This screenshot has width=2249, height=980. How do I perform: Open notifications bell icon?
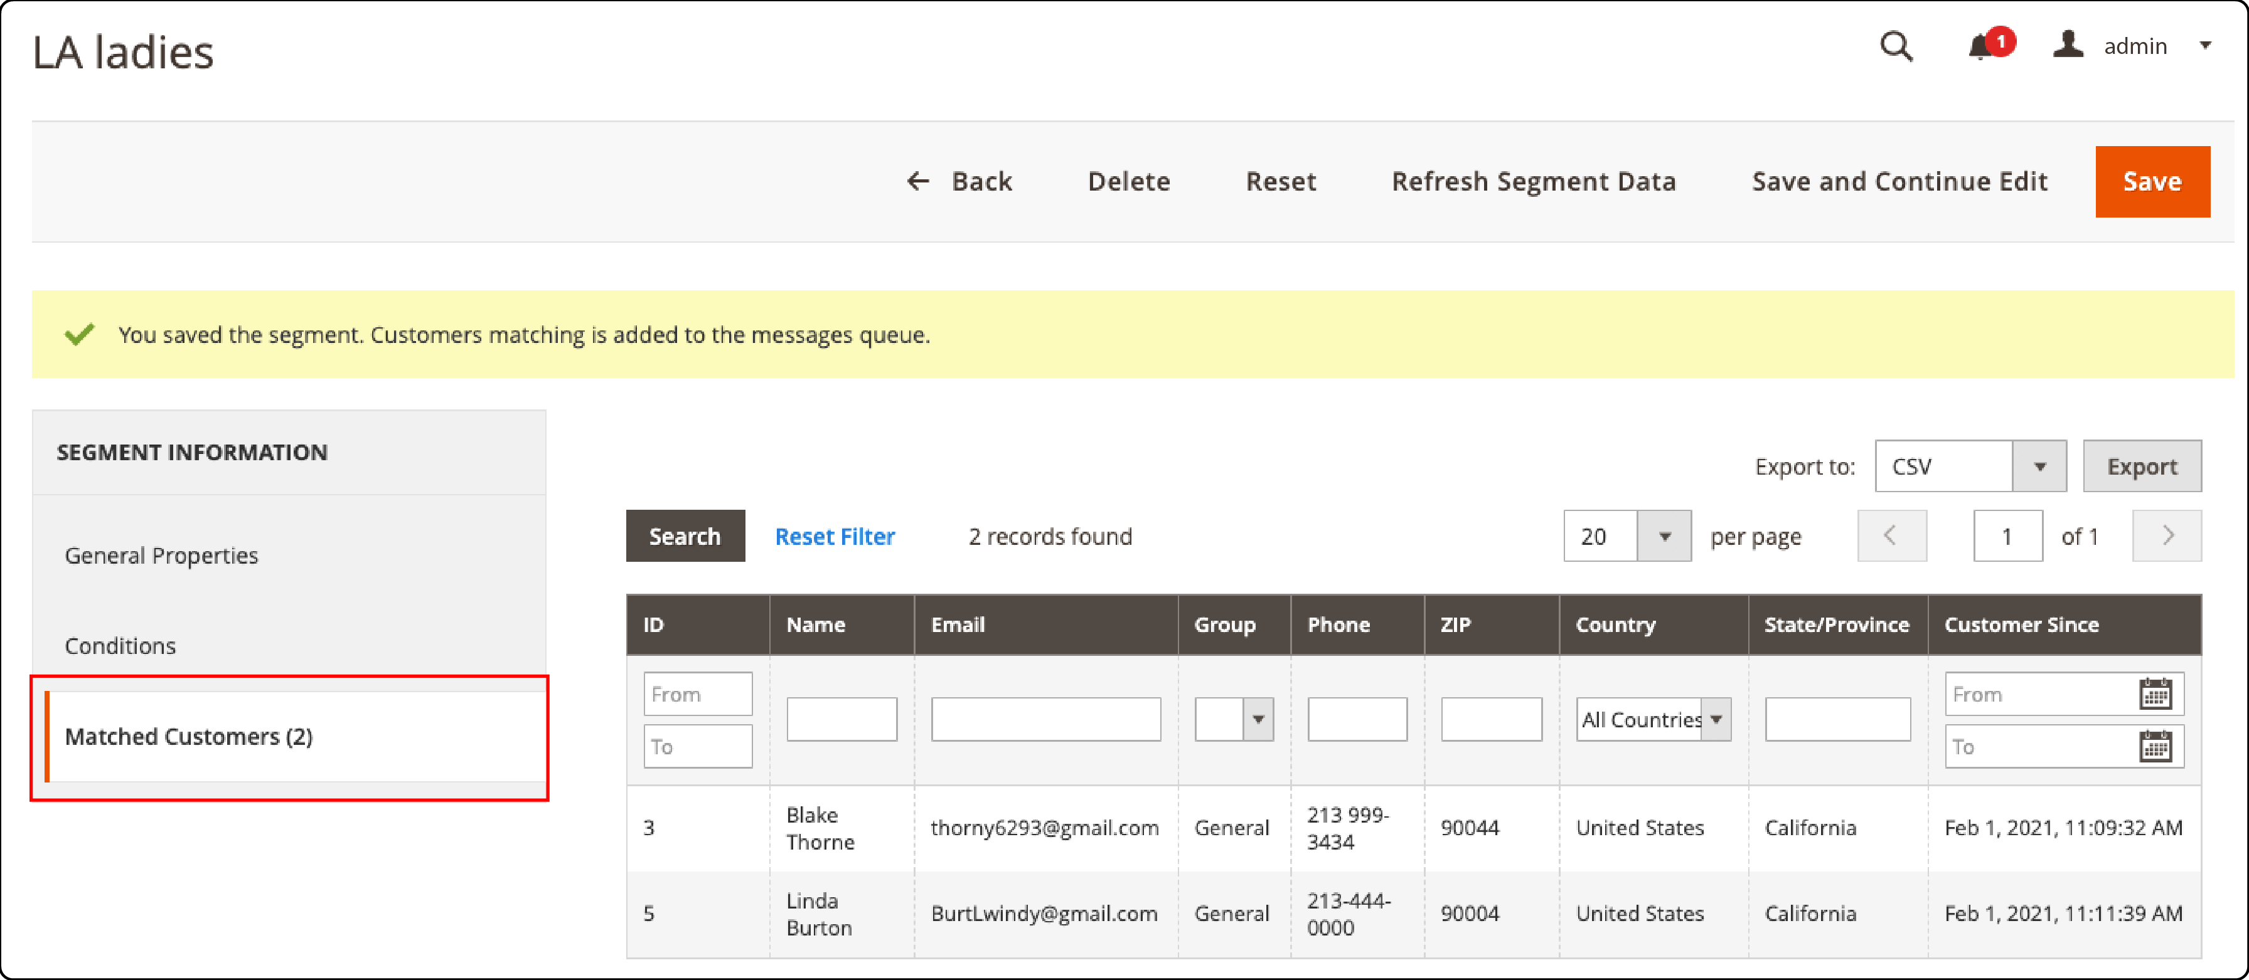(x=1981, y=46)
